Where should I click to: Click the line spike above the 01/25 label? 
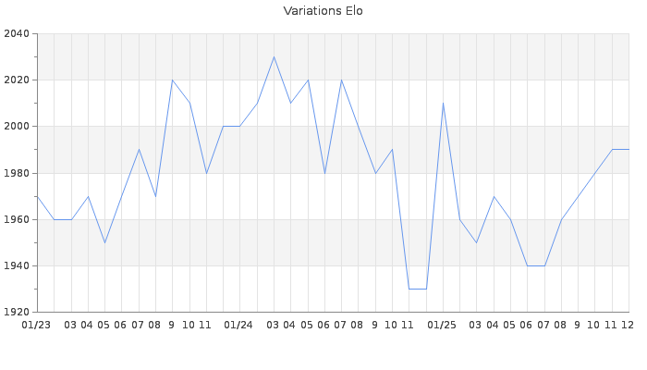(x=443, y=104)
